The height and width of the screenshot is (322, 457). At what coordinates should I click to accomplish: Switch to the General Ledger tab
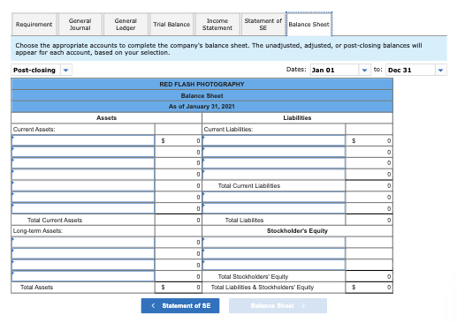click(x=126, y=25)
